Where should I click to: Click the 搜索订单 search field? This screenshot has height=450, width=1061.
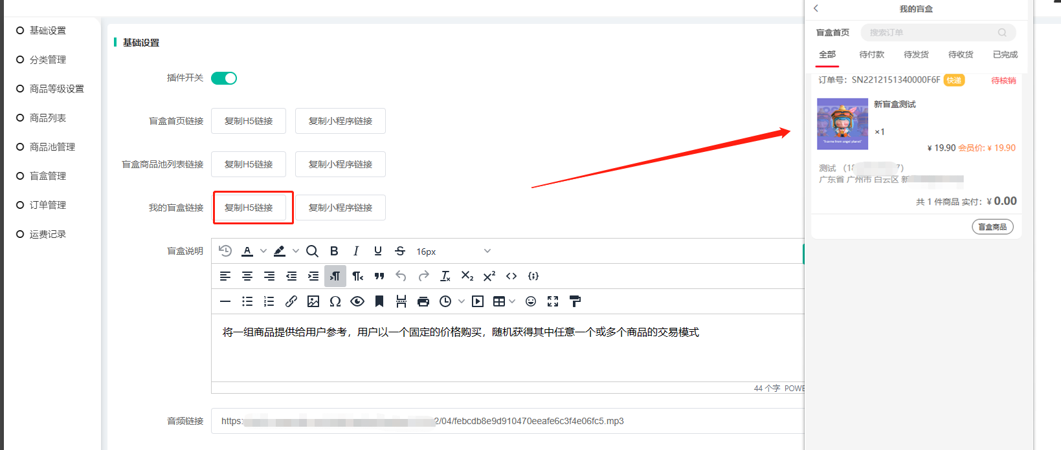point(932,32)
